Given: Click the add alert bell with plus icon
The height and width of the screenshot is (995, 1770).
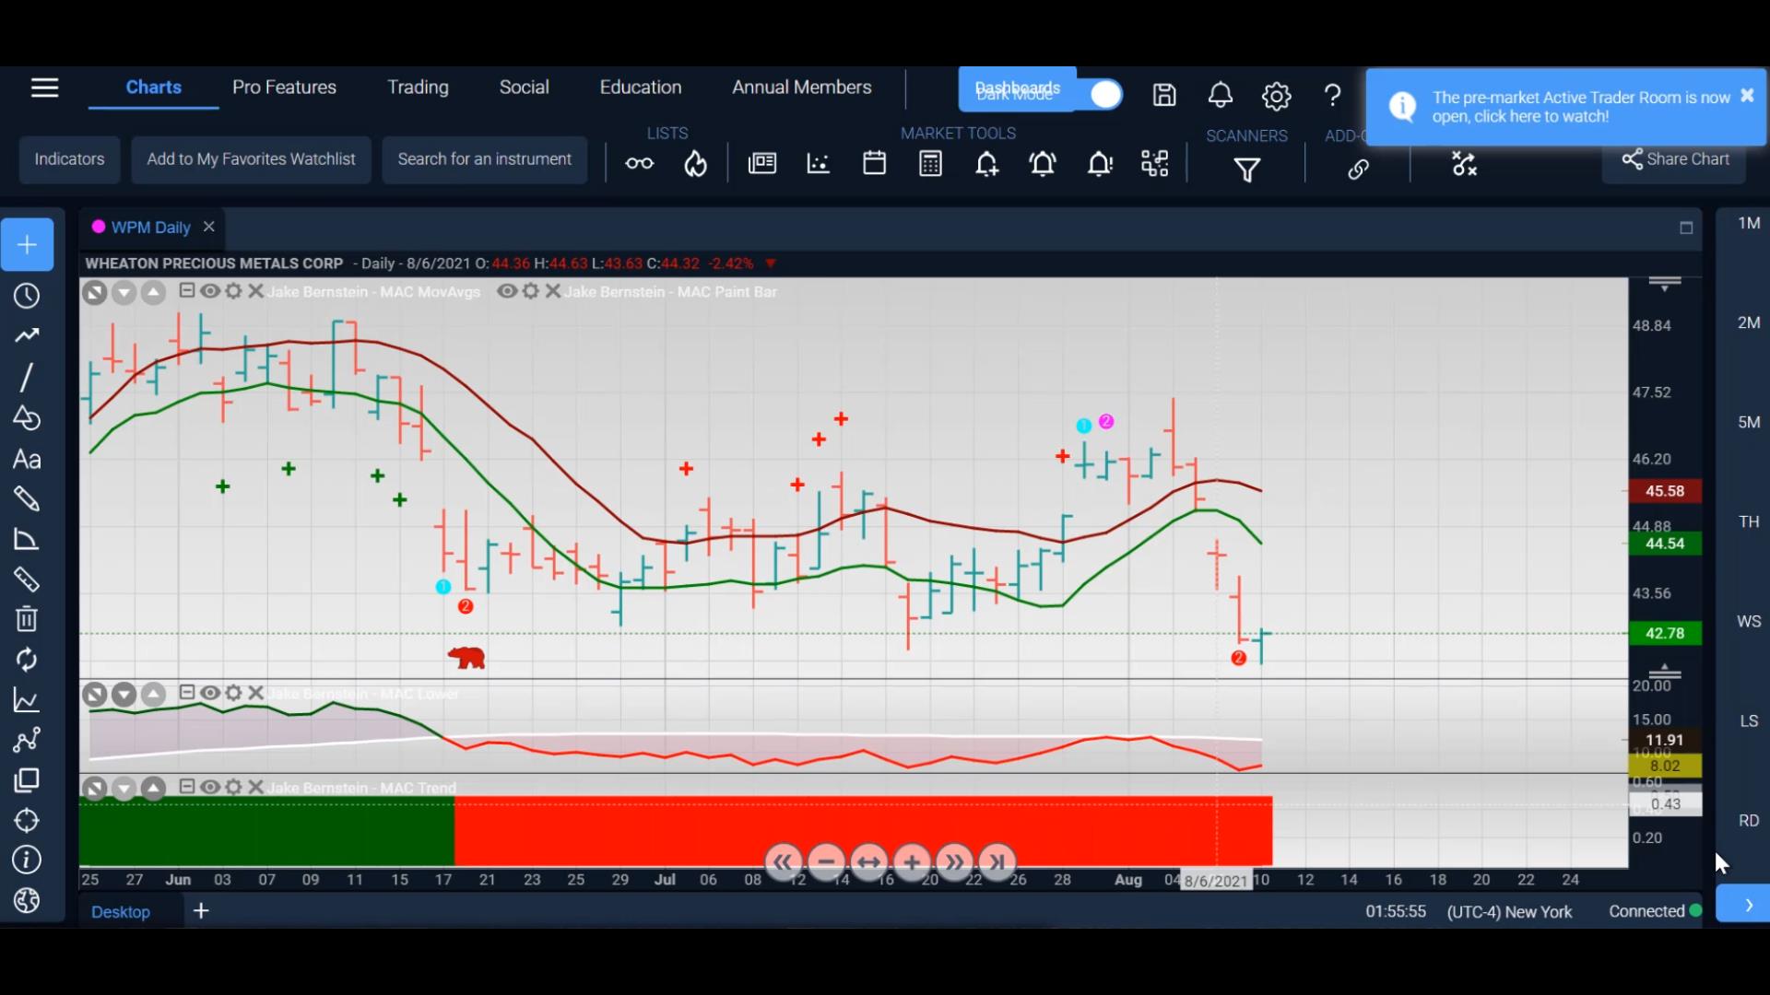Looking at the screenshot, I should [x=986, y=164].
